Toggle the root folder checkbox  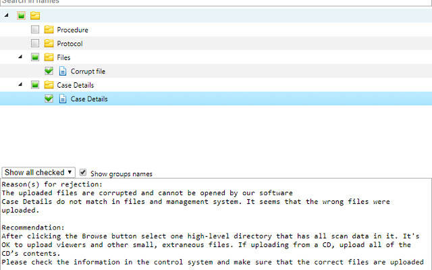(x=22, y=16)
